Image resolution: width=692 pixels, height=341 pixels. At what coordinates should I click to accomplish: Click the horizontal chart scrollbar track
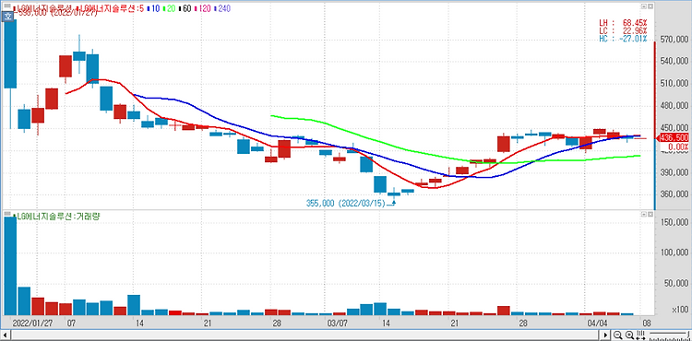tap(305, 335)
